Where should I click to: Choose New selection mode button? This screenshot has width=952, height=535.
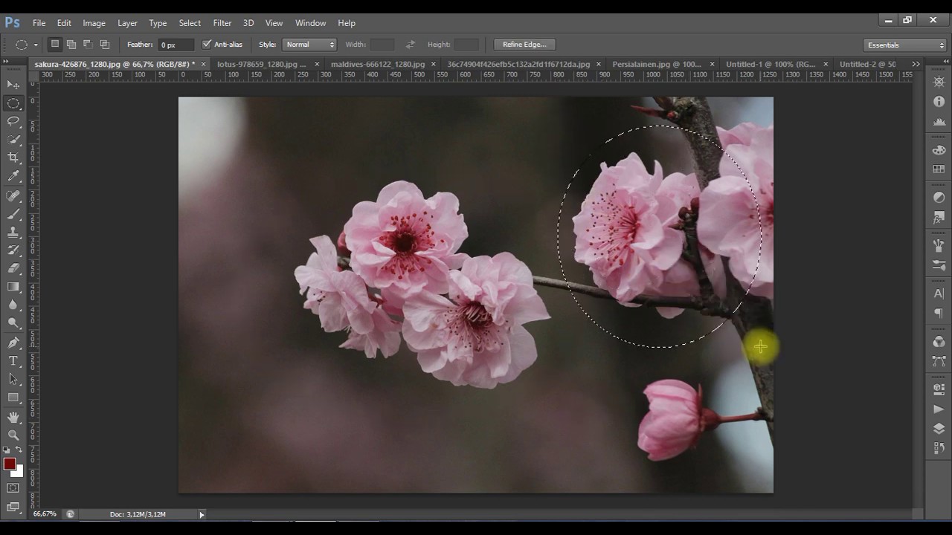click(55, 45)
